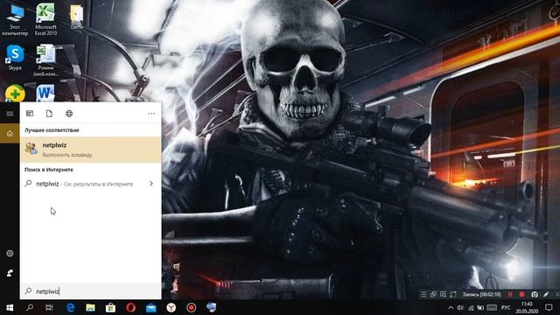This screenshot has height=315, width=560.
Task: Click the Лучшее соответствие heading
Action: click(x=52, y=130)
